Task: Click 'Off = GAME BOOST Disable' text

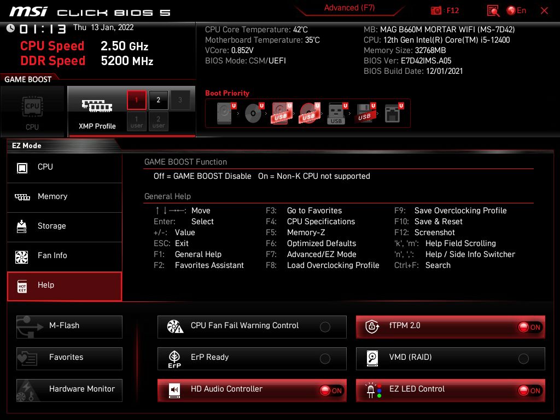Action: (x=202, y=176)
